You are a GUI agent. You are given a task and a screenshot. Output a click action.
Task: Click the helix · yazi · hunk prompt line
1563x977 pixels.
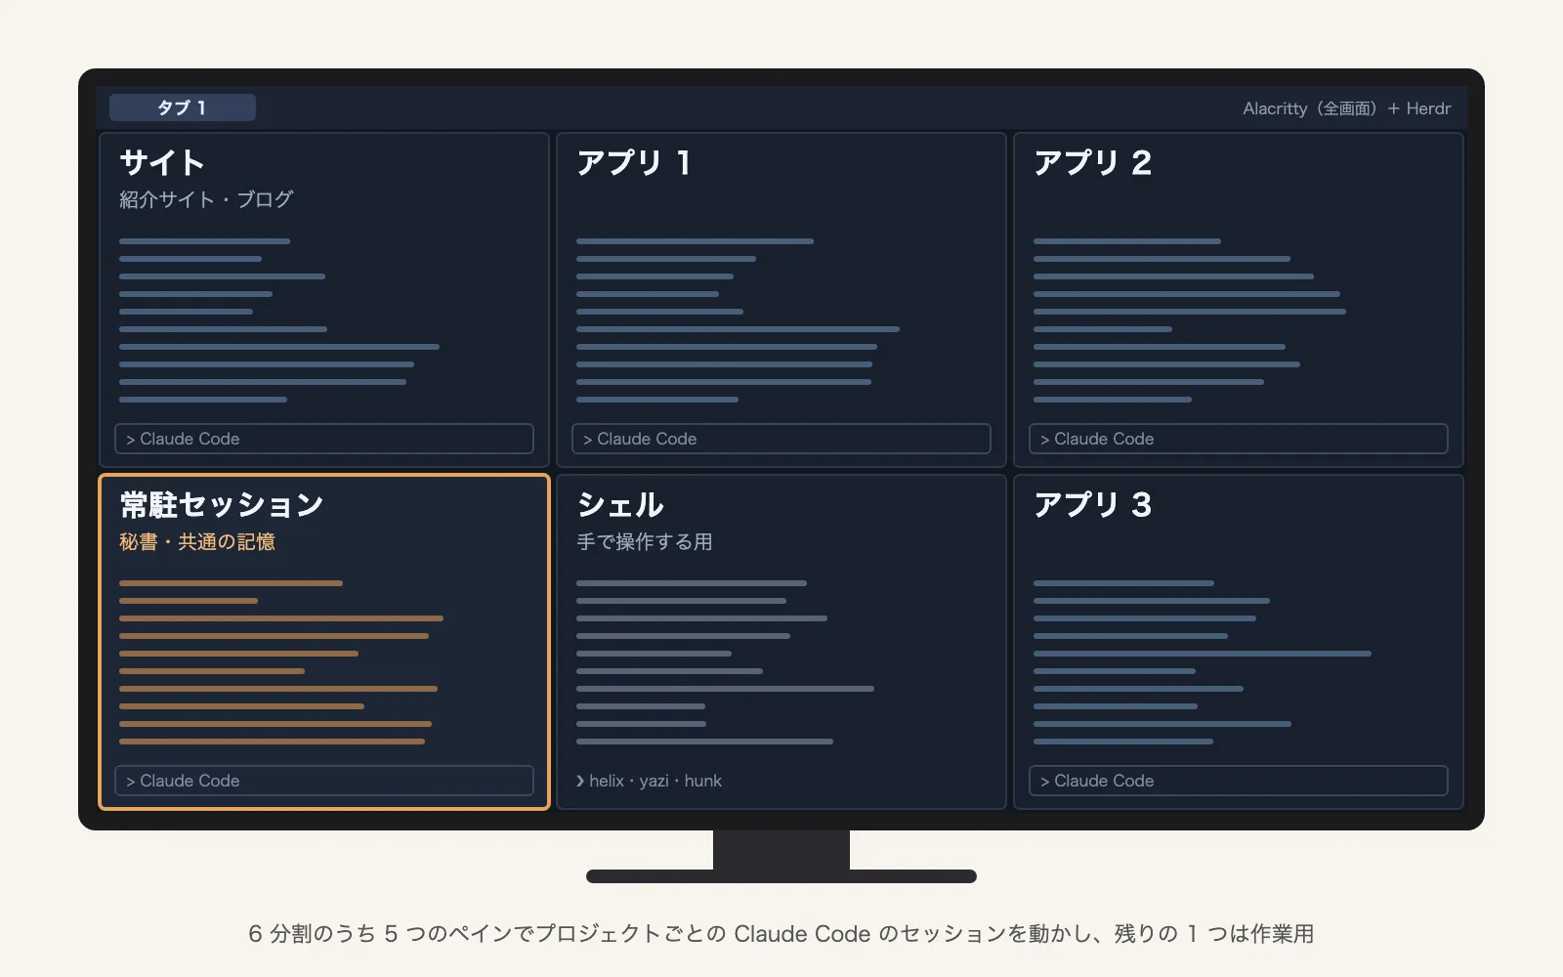click(649, 781)
